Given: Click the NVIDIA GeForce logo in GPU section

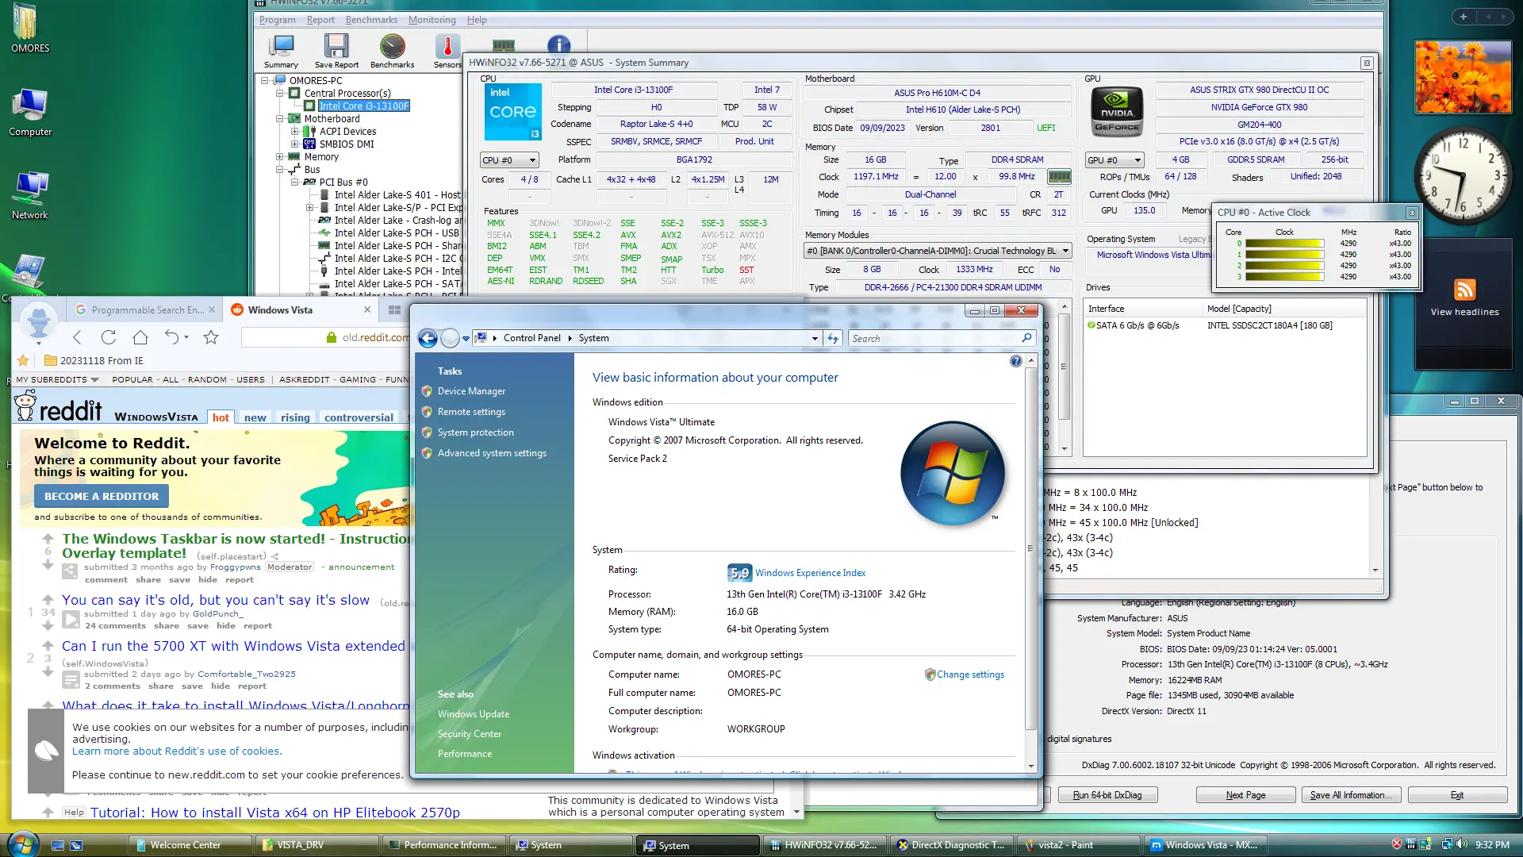Looking at the screenshot, I should pos(1117,110).
